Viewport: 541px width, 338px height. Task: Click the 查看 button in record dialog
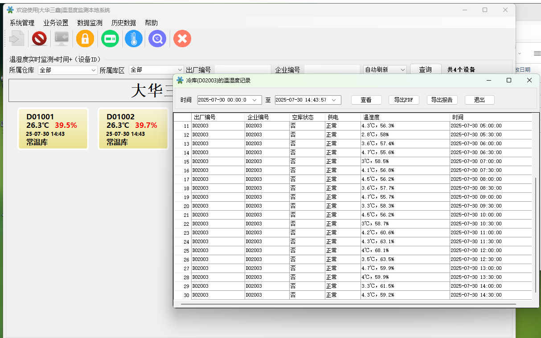click(x=365, y=100)
